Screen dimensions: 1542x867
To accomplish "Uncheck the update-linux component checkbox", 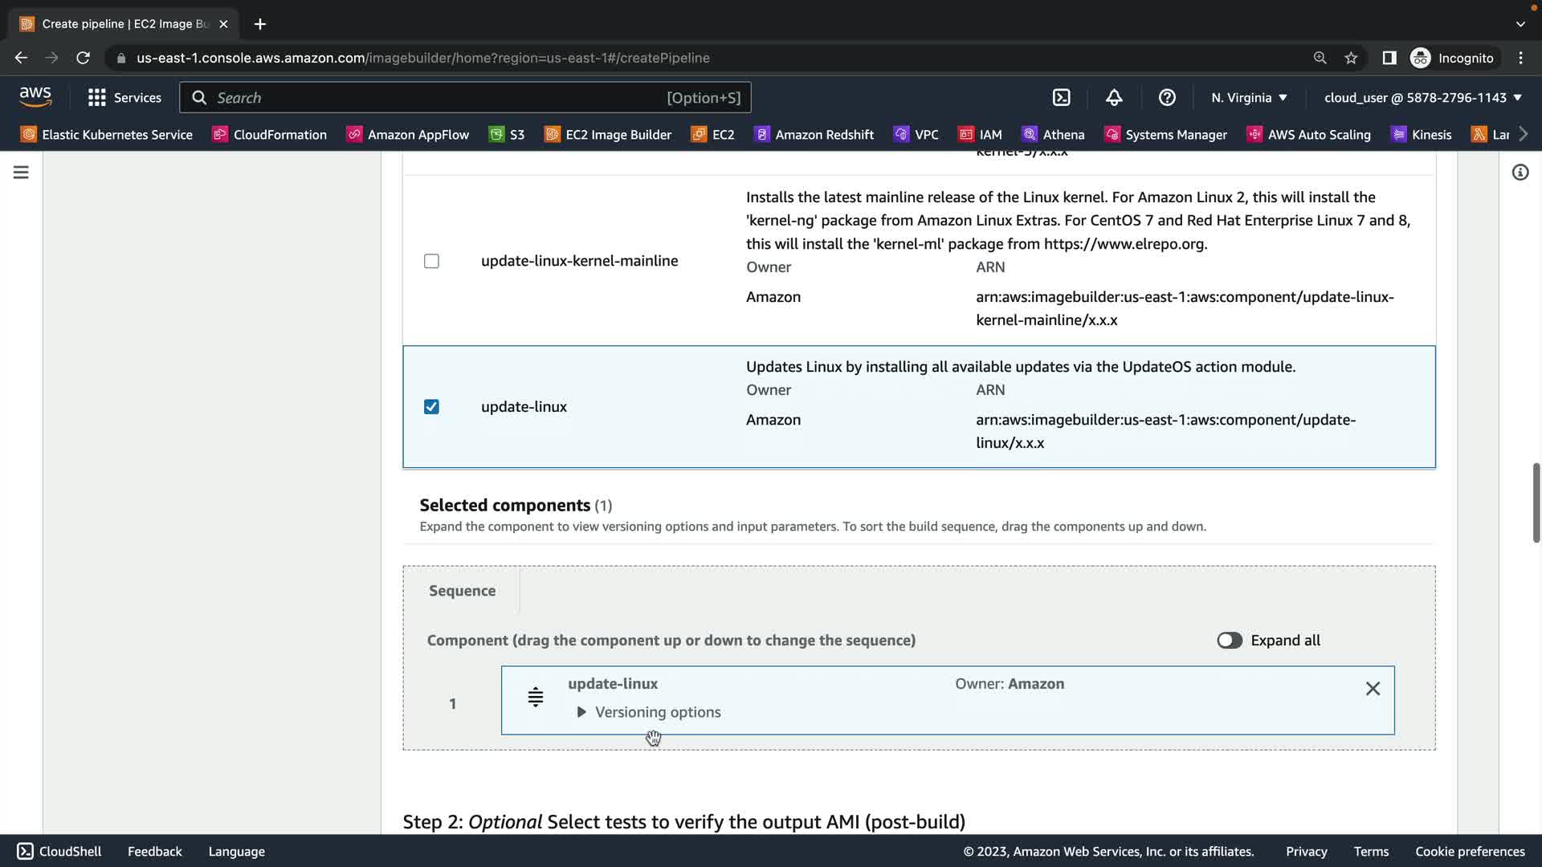I will (431, 407).
